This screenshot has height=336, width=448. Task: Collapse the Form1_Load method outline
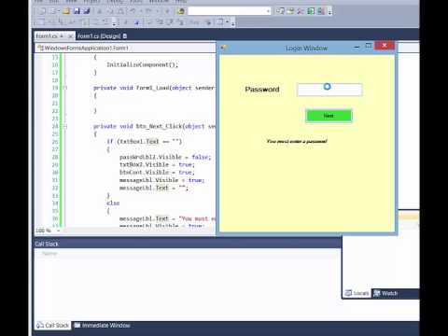click(65, 88)
